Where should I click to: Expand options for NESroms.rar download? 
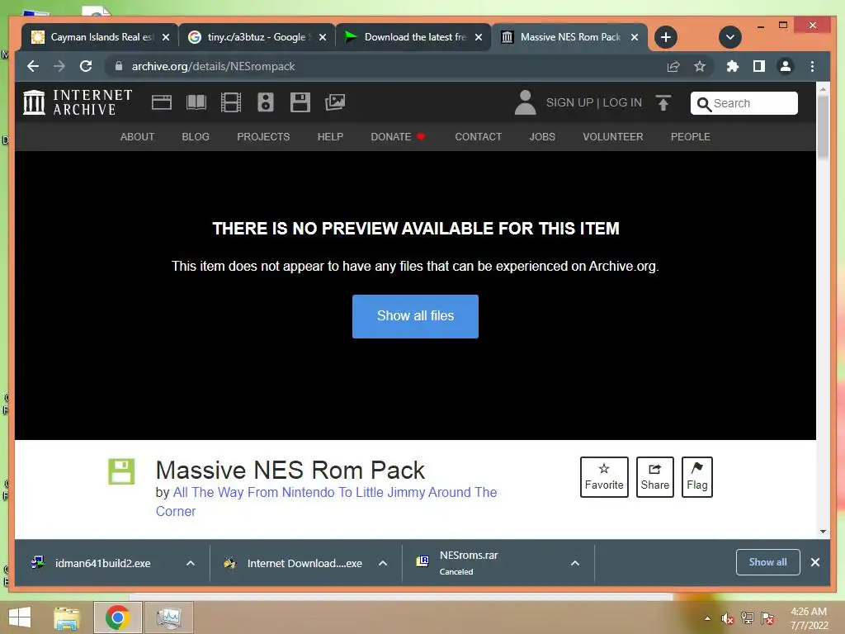575,563
